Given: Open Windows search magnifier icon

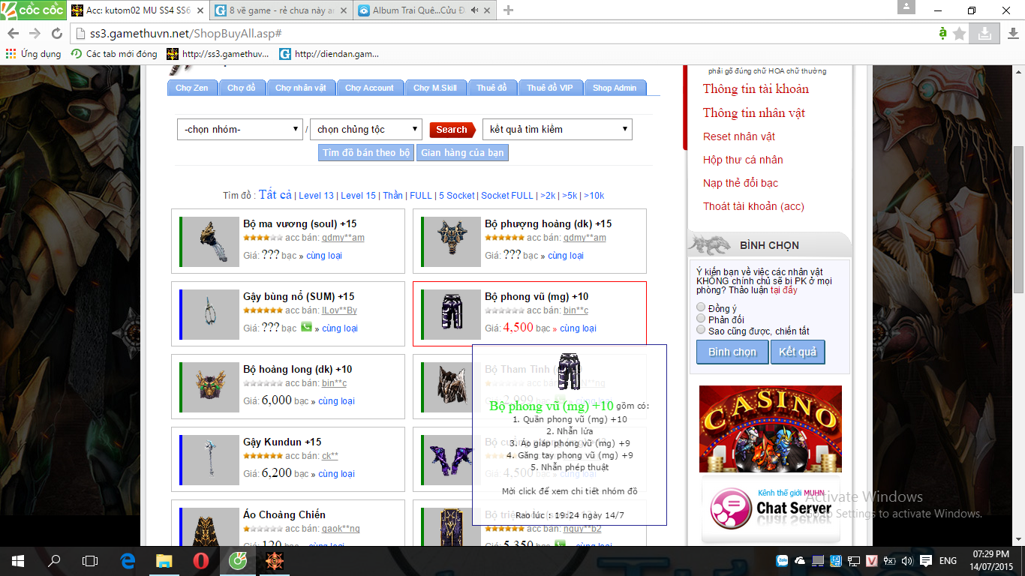Looking at the screenshot, I should 55,561.
